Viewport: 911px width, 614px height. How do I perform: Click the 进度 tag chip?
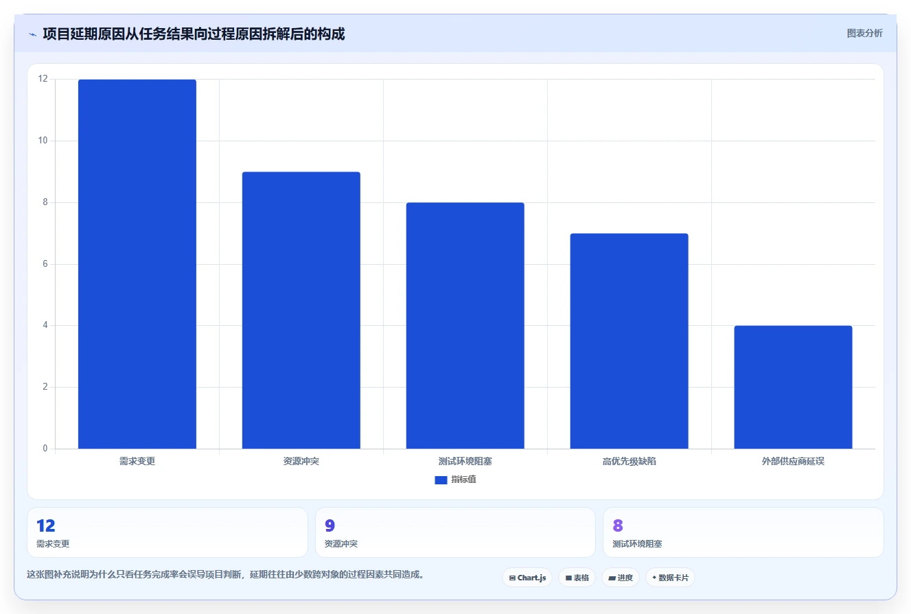(x=621, y=578)
